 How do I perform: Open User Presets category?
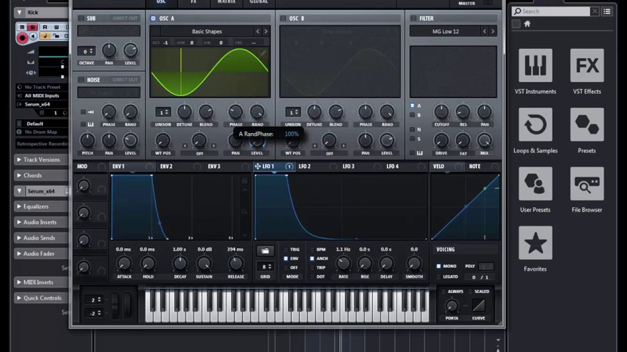point(535,184)
